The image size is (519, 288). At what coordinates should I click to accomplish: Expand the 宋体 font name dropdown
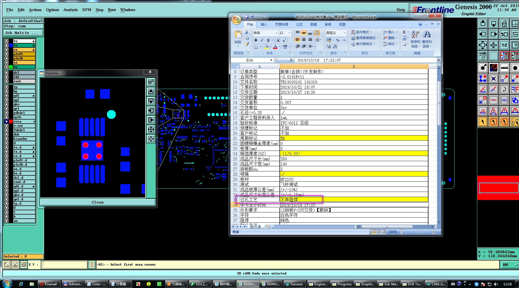[276, 33]
